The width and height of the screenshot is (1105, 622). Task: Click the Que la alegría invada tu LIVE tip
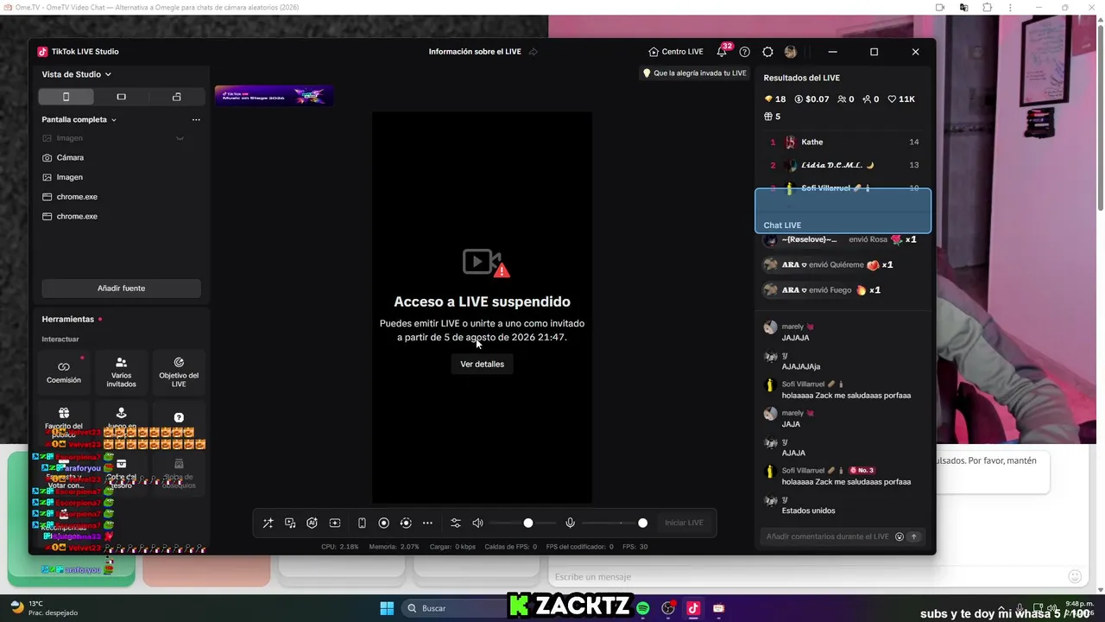(x=695, y=73)
